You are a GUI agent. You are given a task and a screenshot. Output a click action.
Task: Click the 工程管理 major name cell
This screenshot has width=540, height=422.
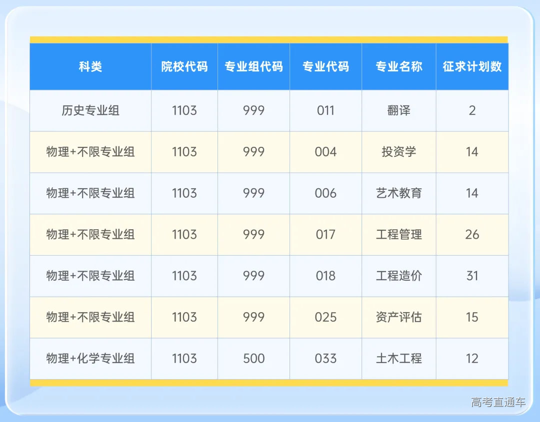(398, 235)
